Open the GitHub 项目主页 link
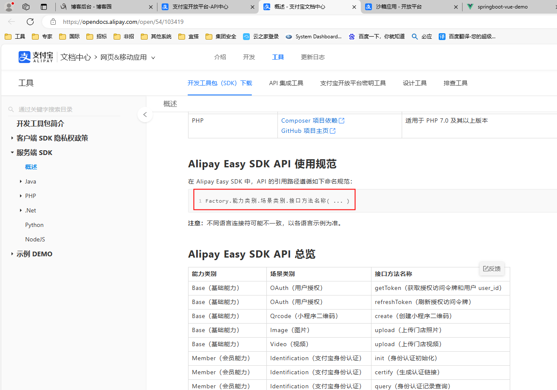 click(305, 131)
